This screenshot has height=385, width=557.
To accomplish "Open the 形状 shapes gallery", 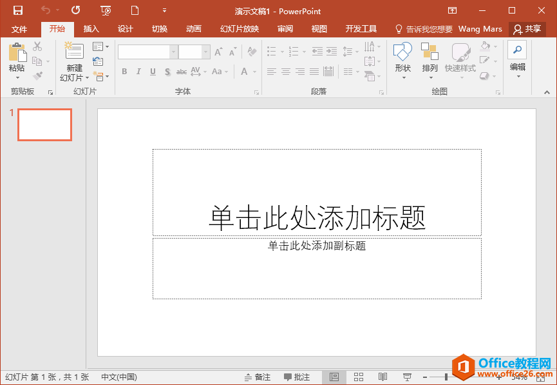I will 403,59.
